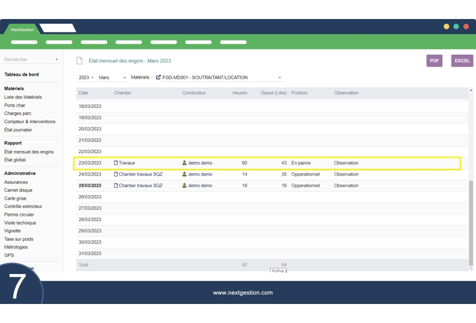476x323 pixels.
Task: Open the year 2023 dropdown
Action: 86,78
